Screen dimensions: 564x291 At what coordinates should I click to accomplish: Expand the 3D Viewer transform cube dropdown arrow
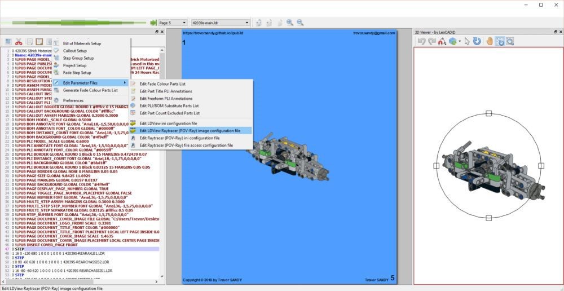(460, 41)
